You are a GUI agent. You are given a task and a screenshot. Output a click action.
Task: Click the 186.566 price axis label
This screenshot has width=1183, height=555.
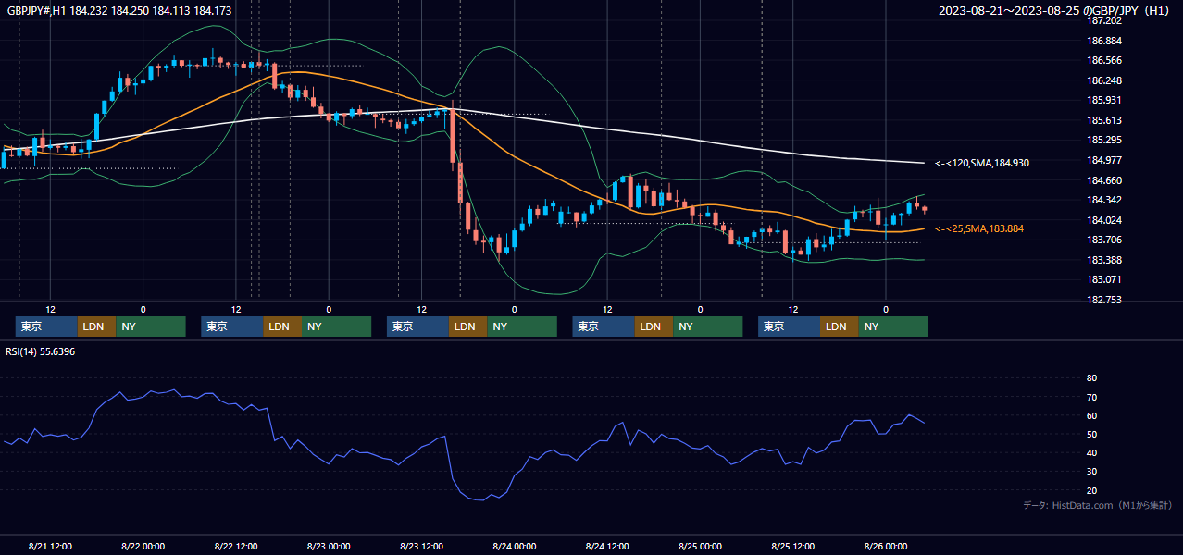tap(1103, 60)
